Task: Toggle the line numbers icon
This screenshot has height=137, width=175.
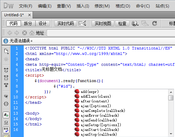Action: pyautogui.click(x=6, y=115)
